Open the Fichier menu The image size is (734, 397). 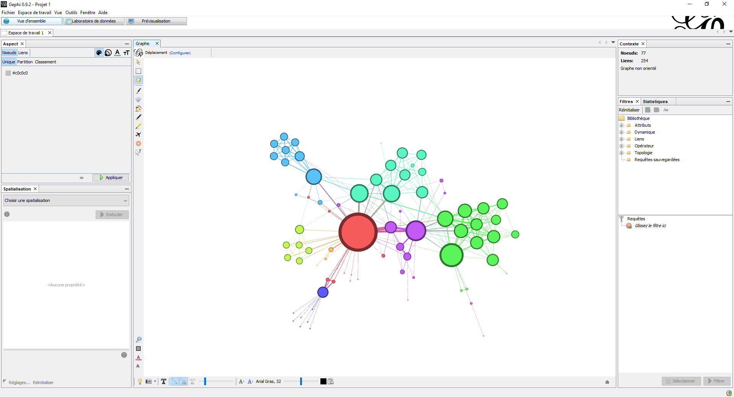pyautogui.click(x=8, y=13)
